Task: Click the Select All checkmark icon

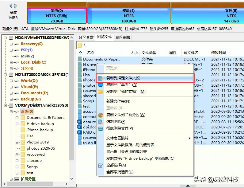Action: [101, 165]
